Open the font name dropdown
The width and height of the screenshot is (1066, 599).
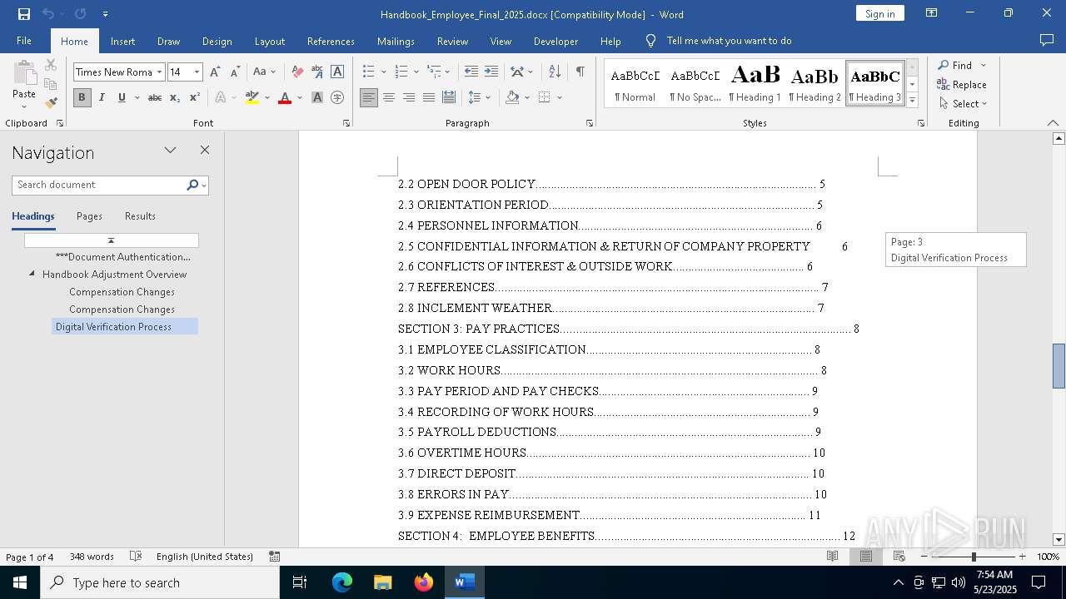pyautogui.click(x=159, y=72)
